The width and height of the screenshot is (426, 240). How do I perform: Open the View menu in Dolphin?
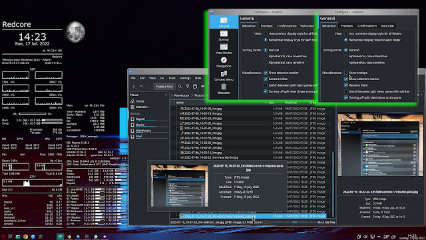click(x=152, y=78)
